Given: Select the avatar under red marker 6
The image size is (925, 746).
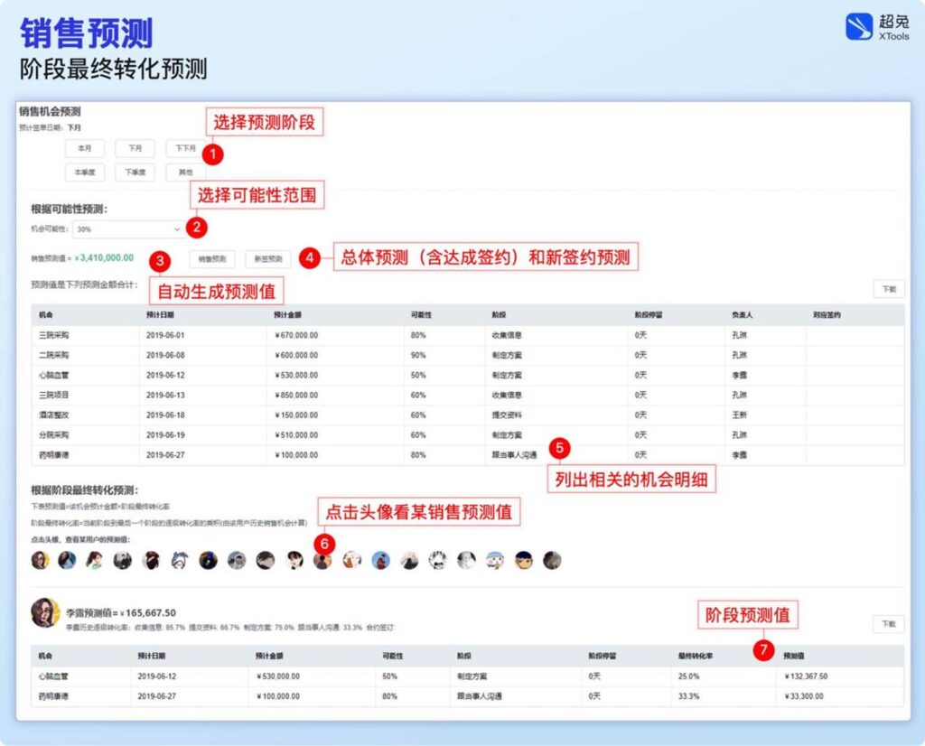Looking at the screenshot, I should [323, 562].
